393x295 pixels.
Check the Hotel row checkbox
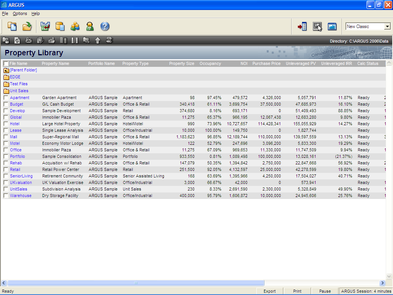click(6, 124)
